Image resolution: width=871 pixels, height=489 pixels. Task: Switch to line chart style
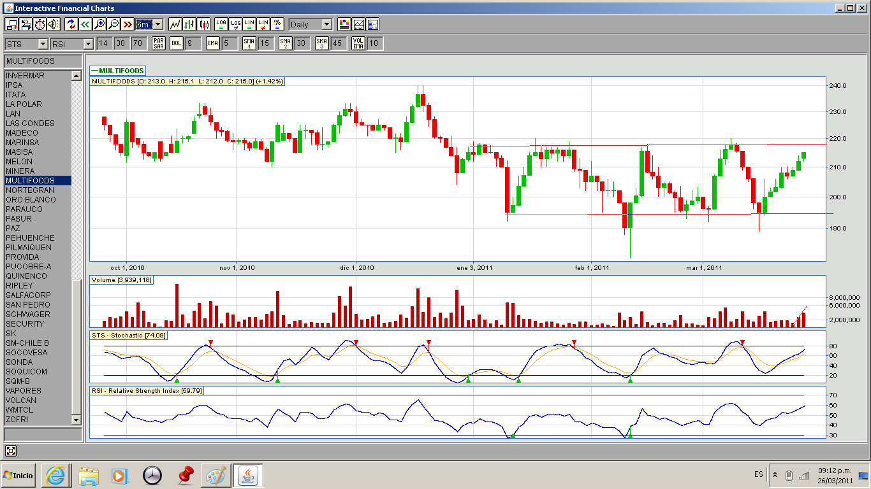click(x=175, y=24)
